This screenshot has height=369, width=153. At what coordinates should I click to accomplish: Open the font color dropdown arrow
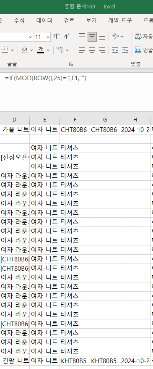click(x=48, y=50)
